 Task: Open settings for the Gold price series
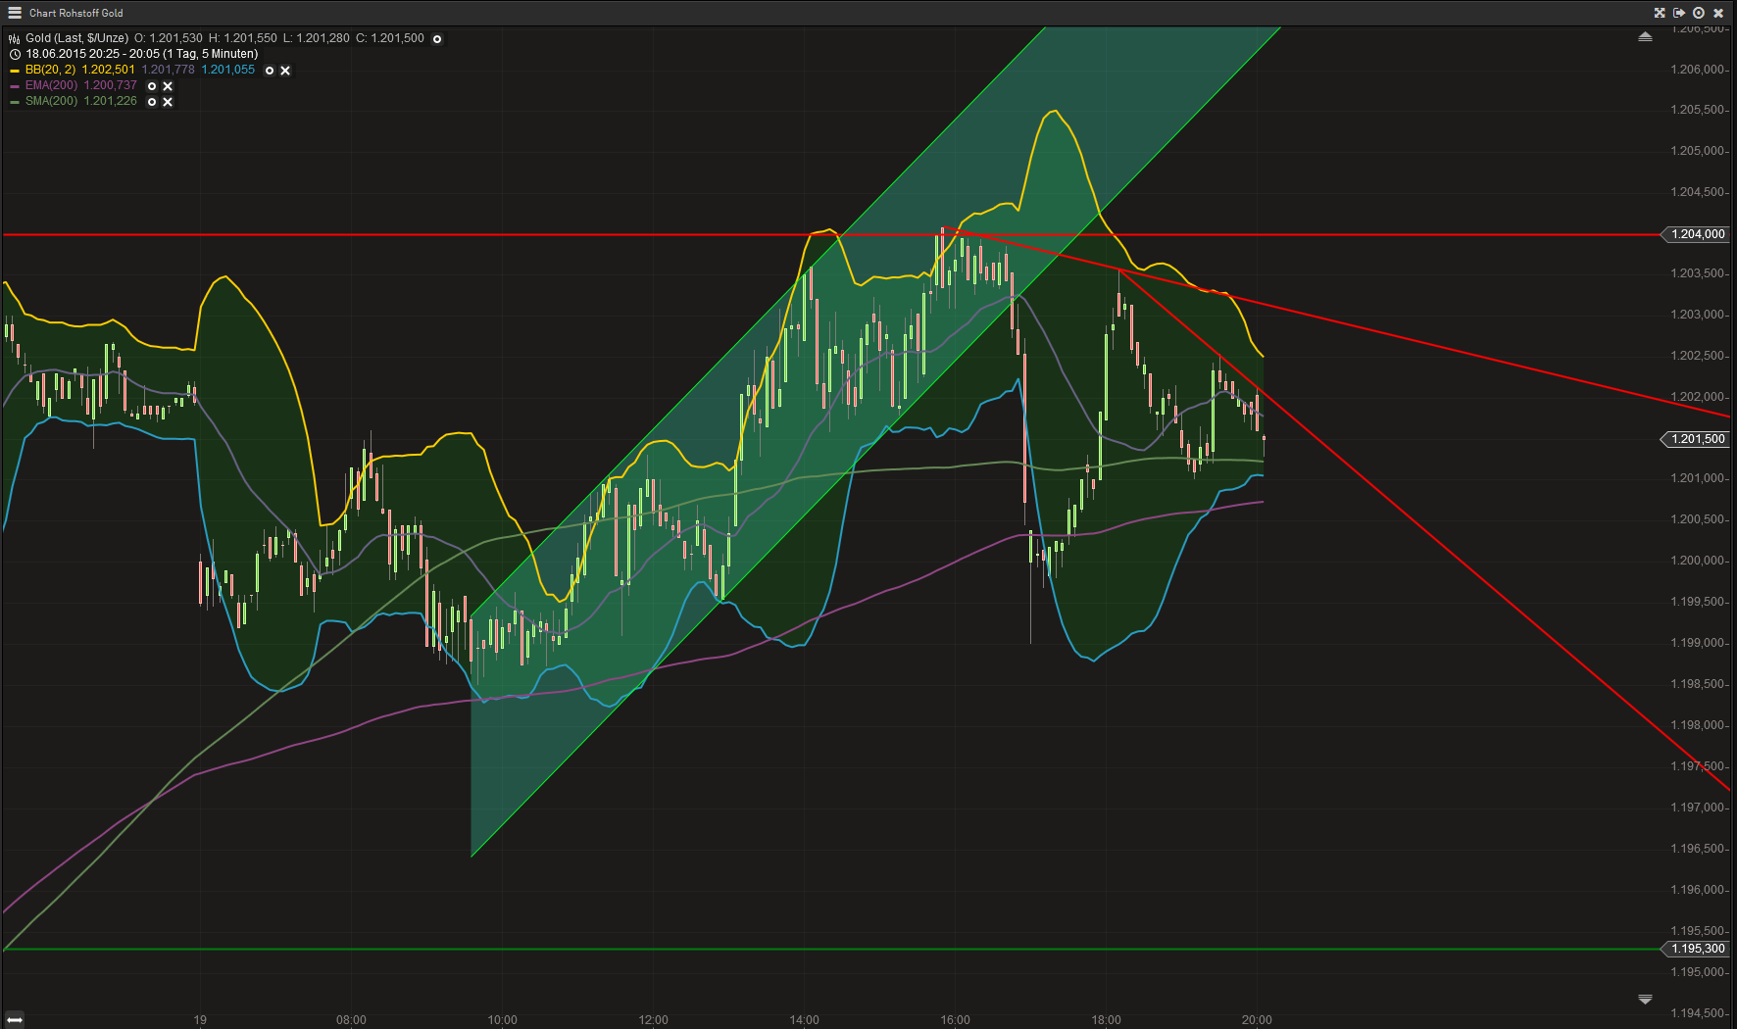(x=437, y=38)
